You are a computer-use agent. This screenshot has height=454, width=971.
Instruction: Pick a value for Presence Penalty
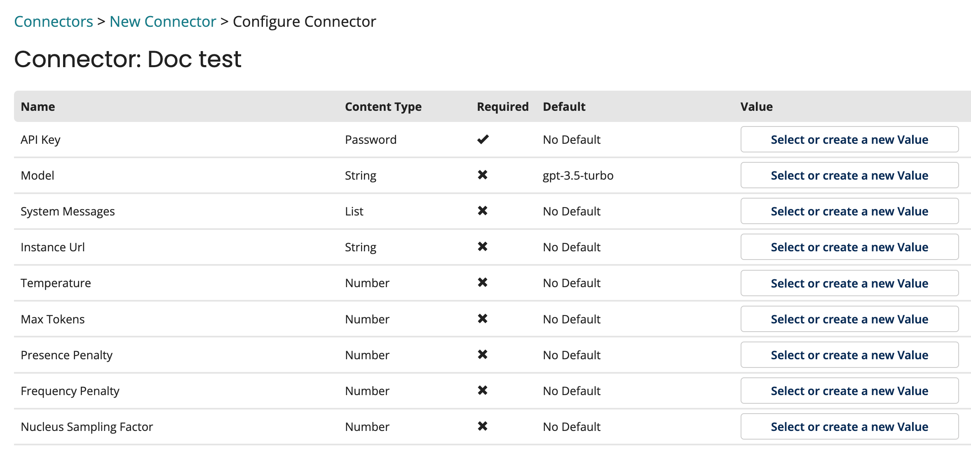pos(849,355)
